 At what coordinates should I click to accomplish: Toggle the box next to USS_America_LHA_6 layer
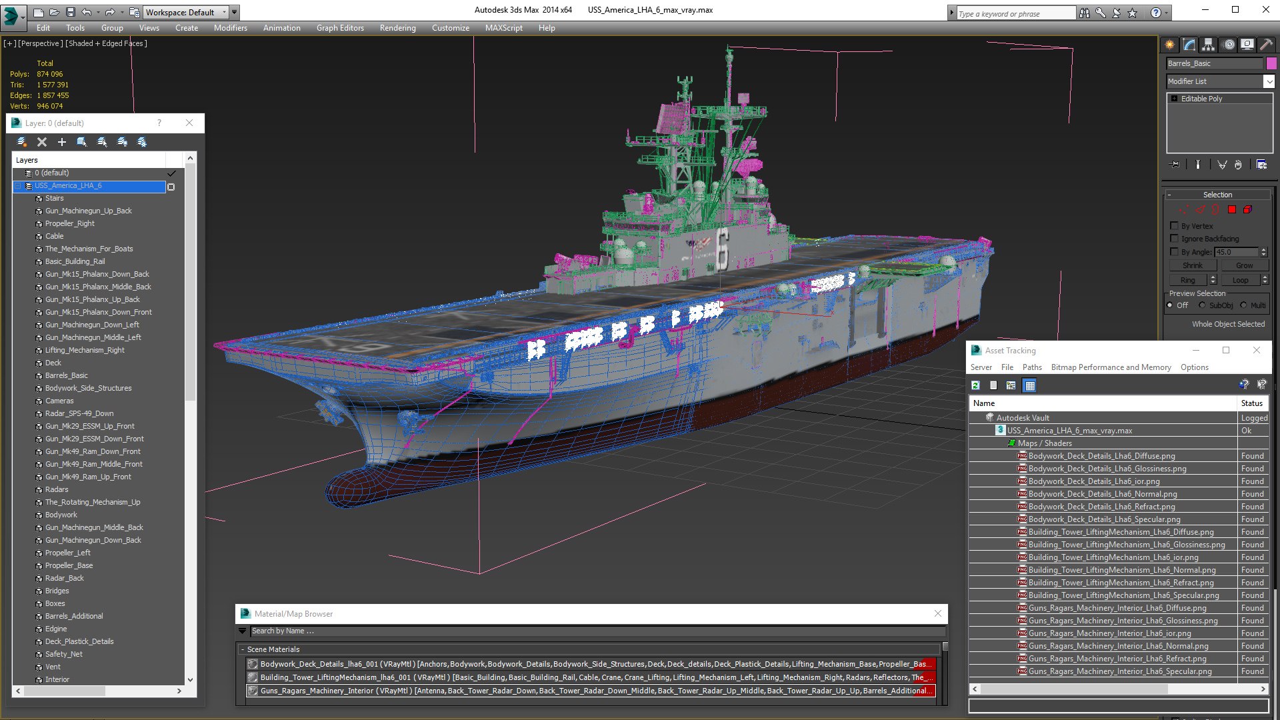click(171, 187)
